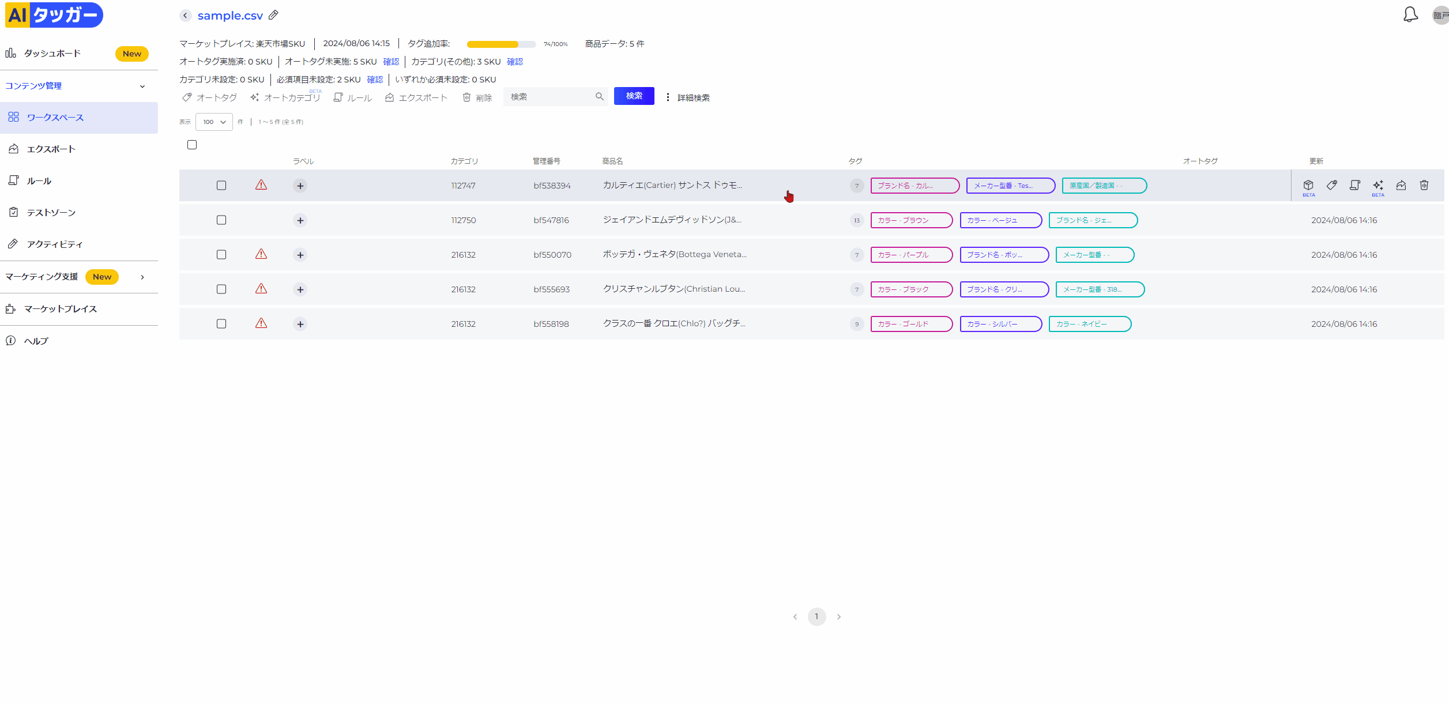Click the BETA cube icon in the first row

1308,185
